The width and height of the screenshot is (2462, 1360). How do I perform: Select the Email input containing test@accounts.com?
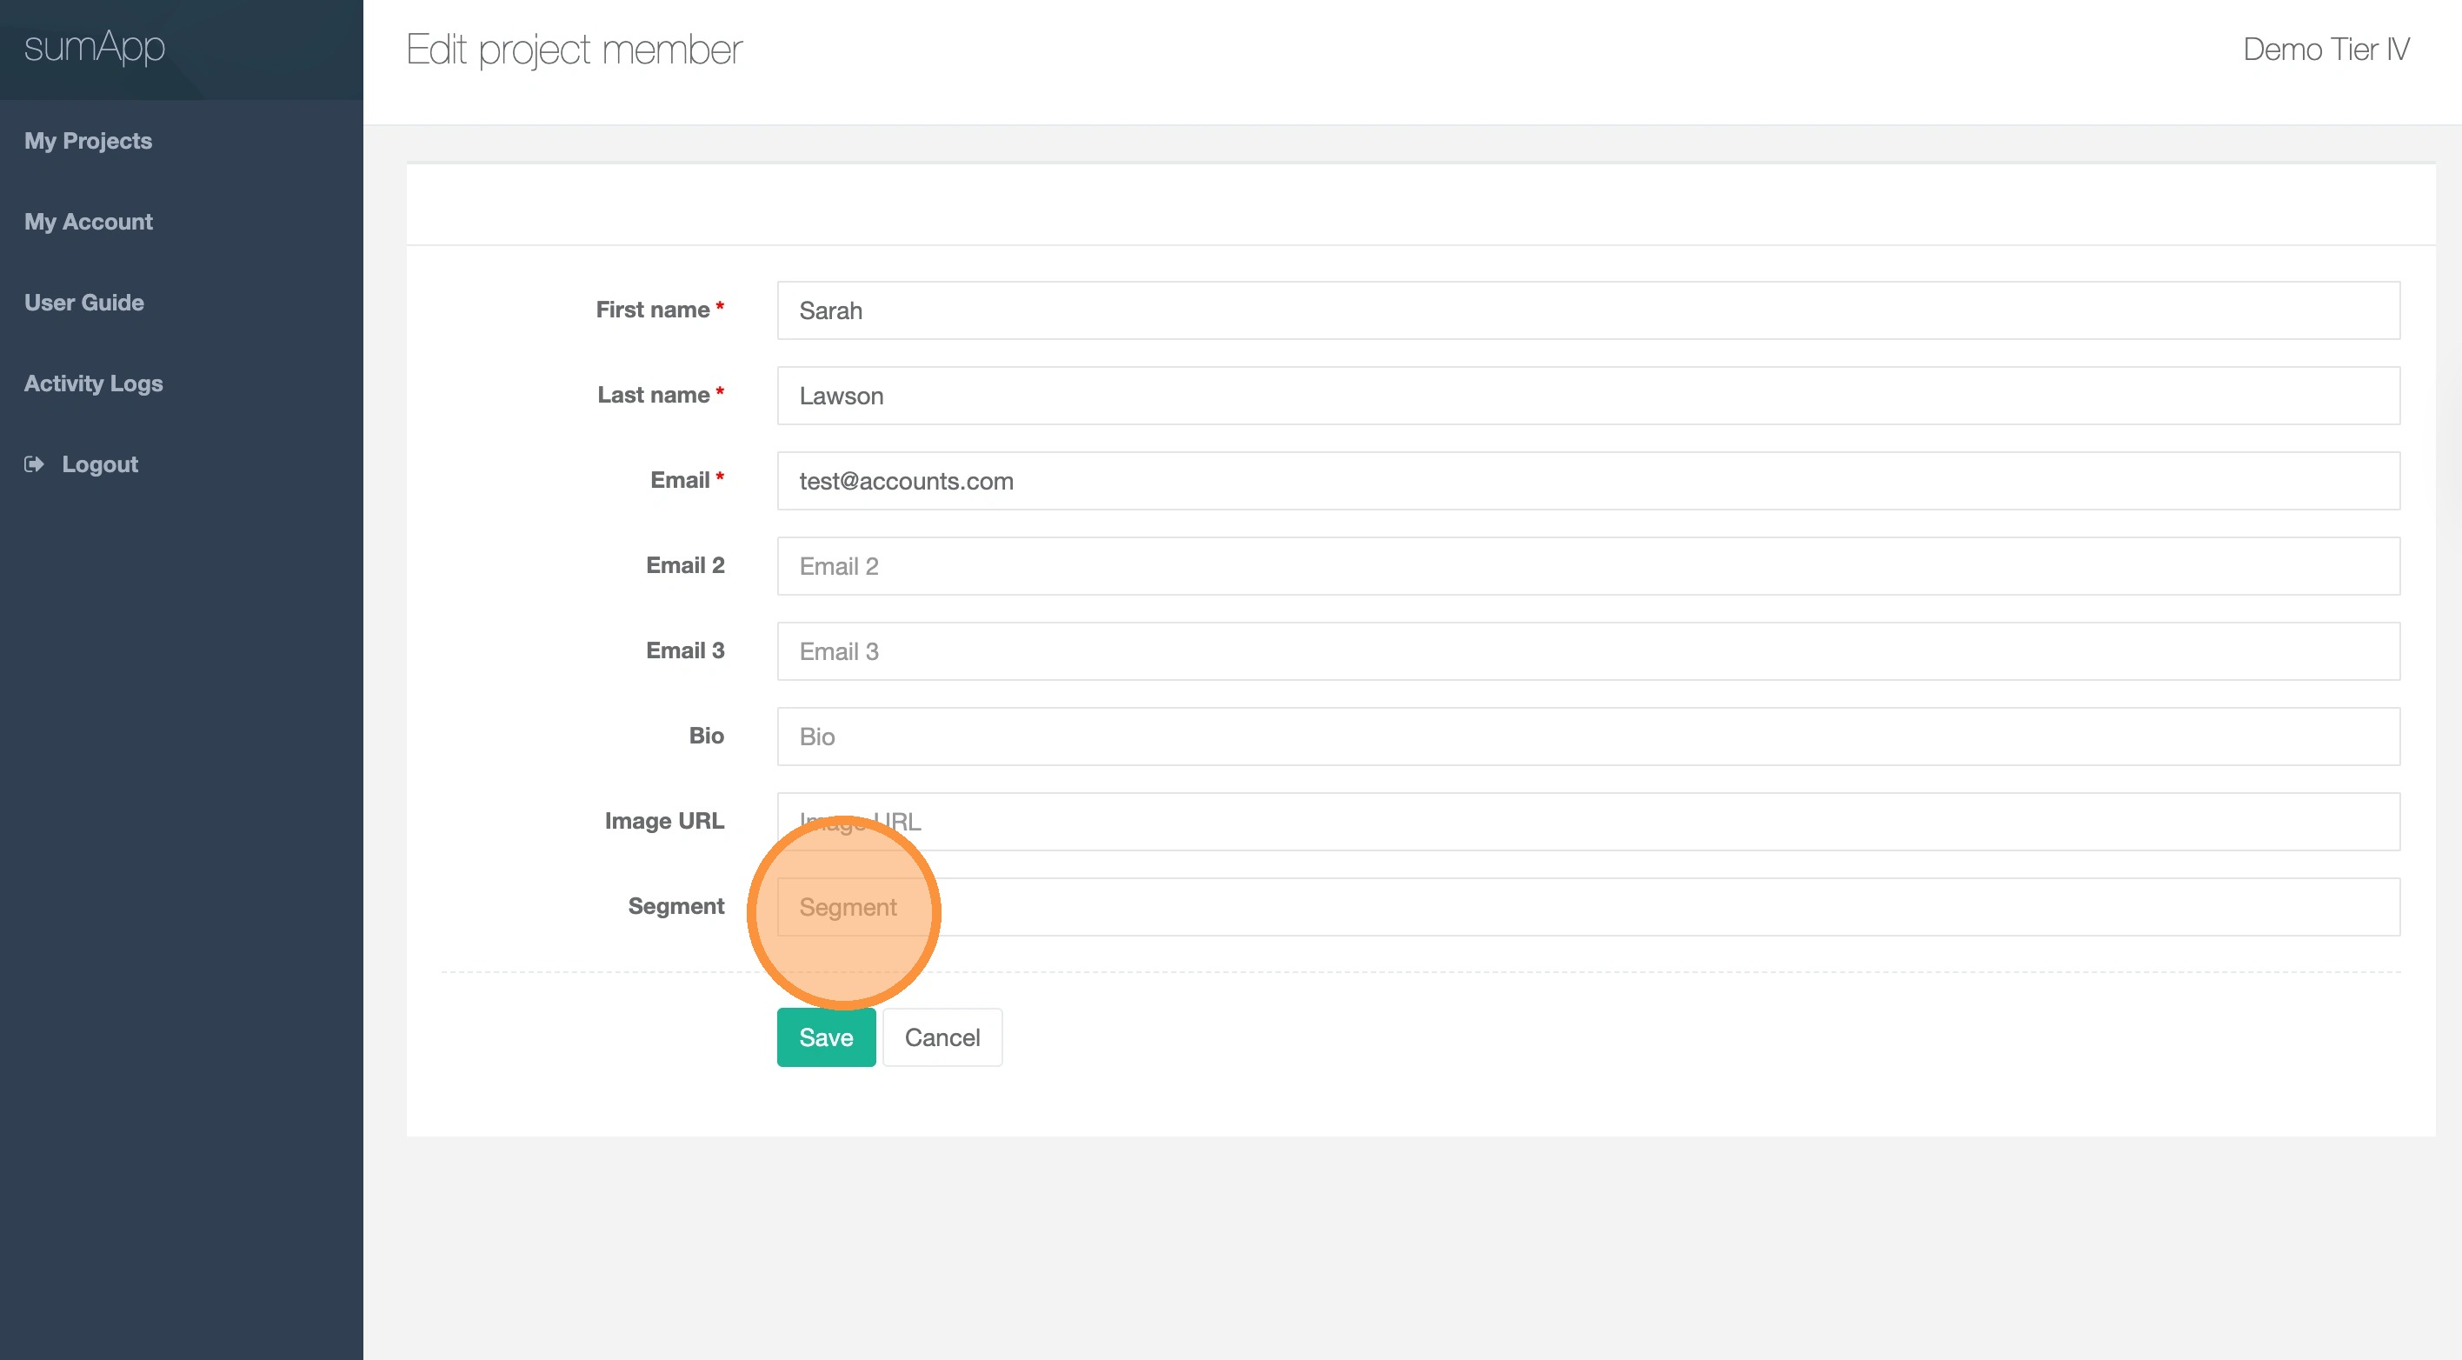point(1587,481)
